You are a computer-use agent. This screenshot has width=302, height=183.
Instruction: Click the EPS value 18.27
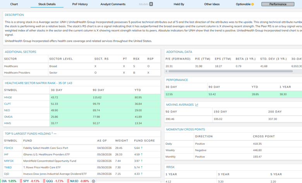point(218,66)
